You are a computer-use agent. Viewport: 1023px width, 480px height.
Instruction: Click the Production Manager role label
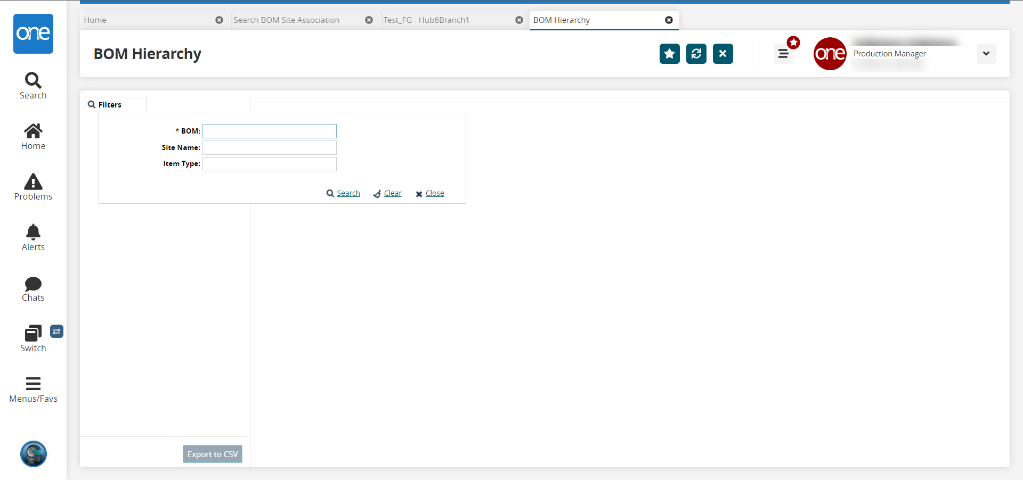click(890, 54)
